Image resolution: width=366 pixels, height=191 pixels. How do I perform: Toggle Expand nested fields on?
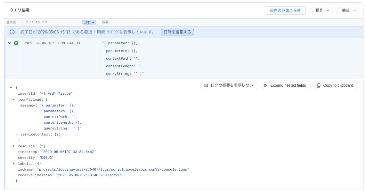click(x=286, y=85)
